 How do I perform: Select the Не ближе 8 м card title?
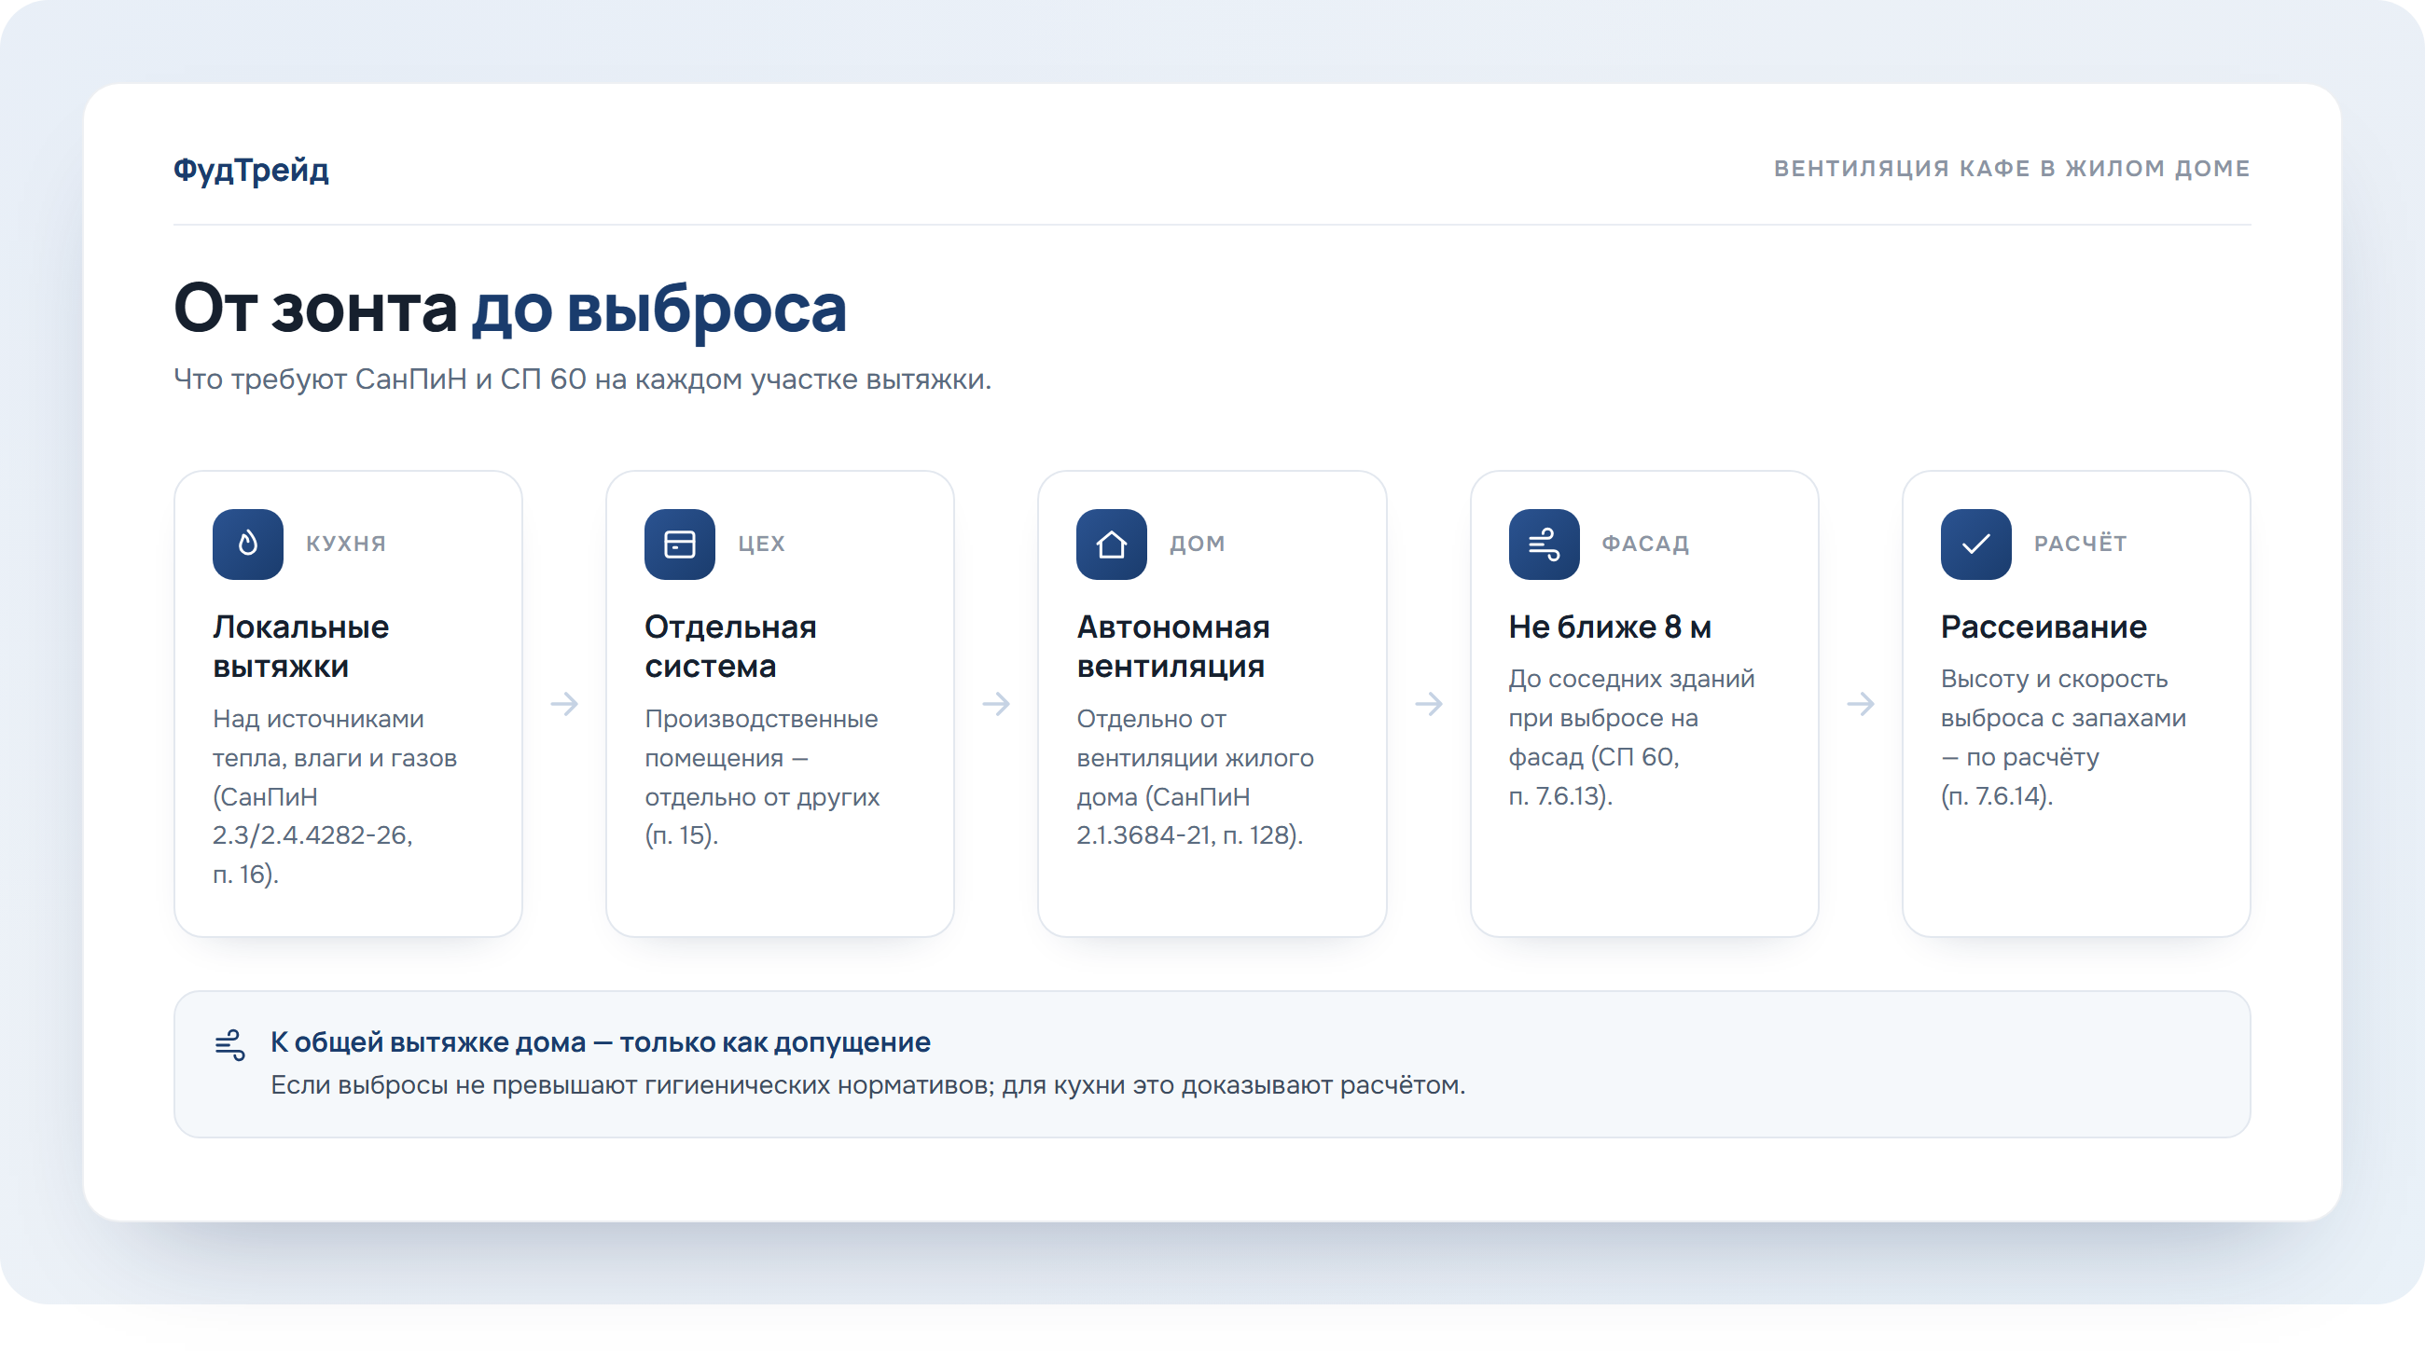point(1610,627)
